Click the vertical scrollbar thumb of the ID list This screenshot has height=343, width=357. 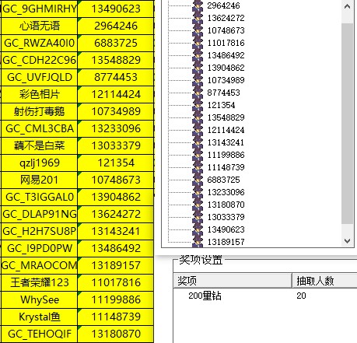tap(347, 124)
